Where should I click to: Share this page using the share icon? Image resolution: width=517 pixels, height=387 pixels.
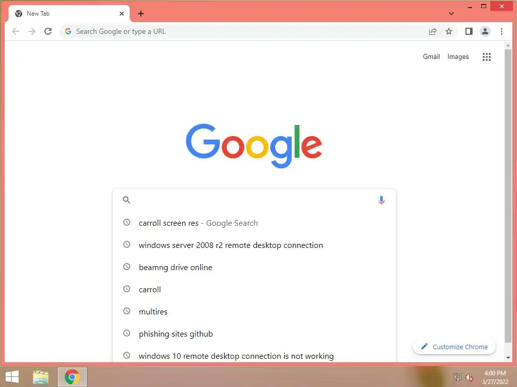tap(433, 31)
